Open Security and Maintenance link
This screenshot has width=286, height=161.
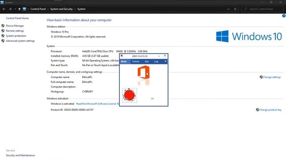[x=20, y=155]
